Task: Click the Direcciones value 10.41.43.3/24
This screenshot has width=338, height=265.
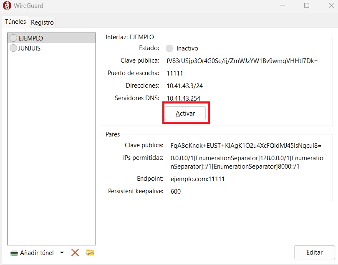Action: coord(182,86)
